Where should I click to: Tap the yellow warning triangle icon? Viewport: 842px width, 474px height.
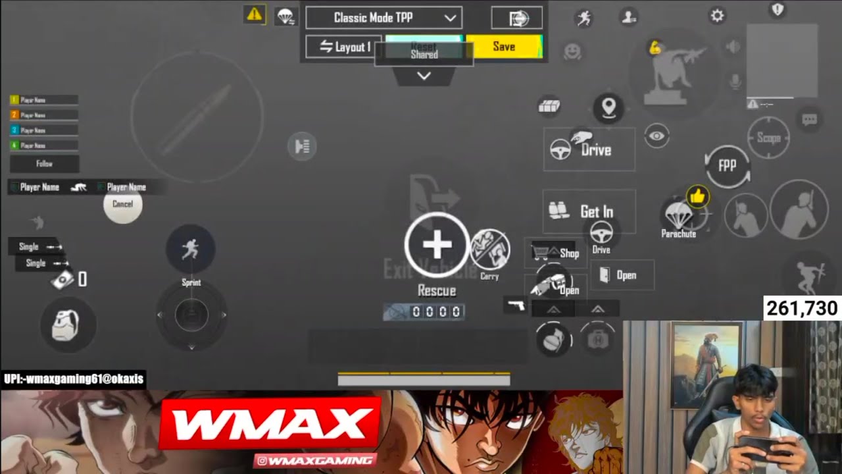tap(254, 14)
